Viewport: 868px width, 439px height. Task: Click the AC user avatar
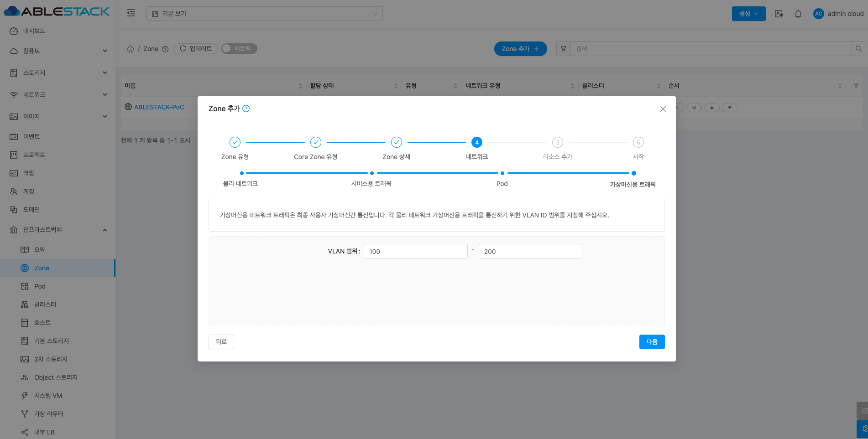coord(819,14)
